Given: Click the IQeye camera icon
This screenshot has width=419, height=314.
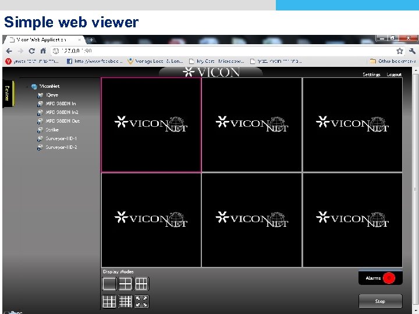Looking at the screenshot, I should [x=40, y=95].
